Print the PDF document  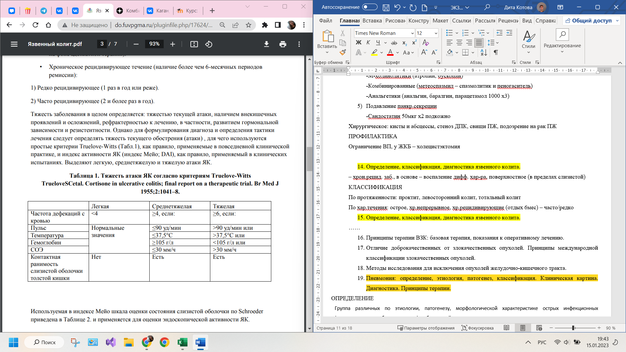283,44
